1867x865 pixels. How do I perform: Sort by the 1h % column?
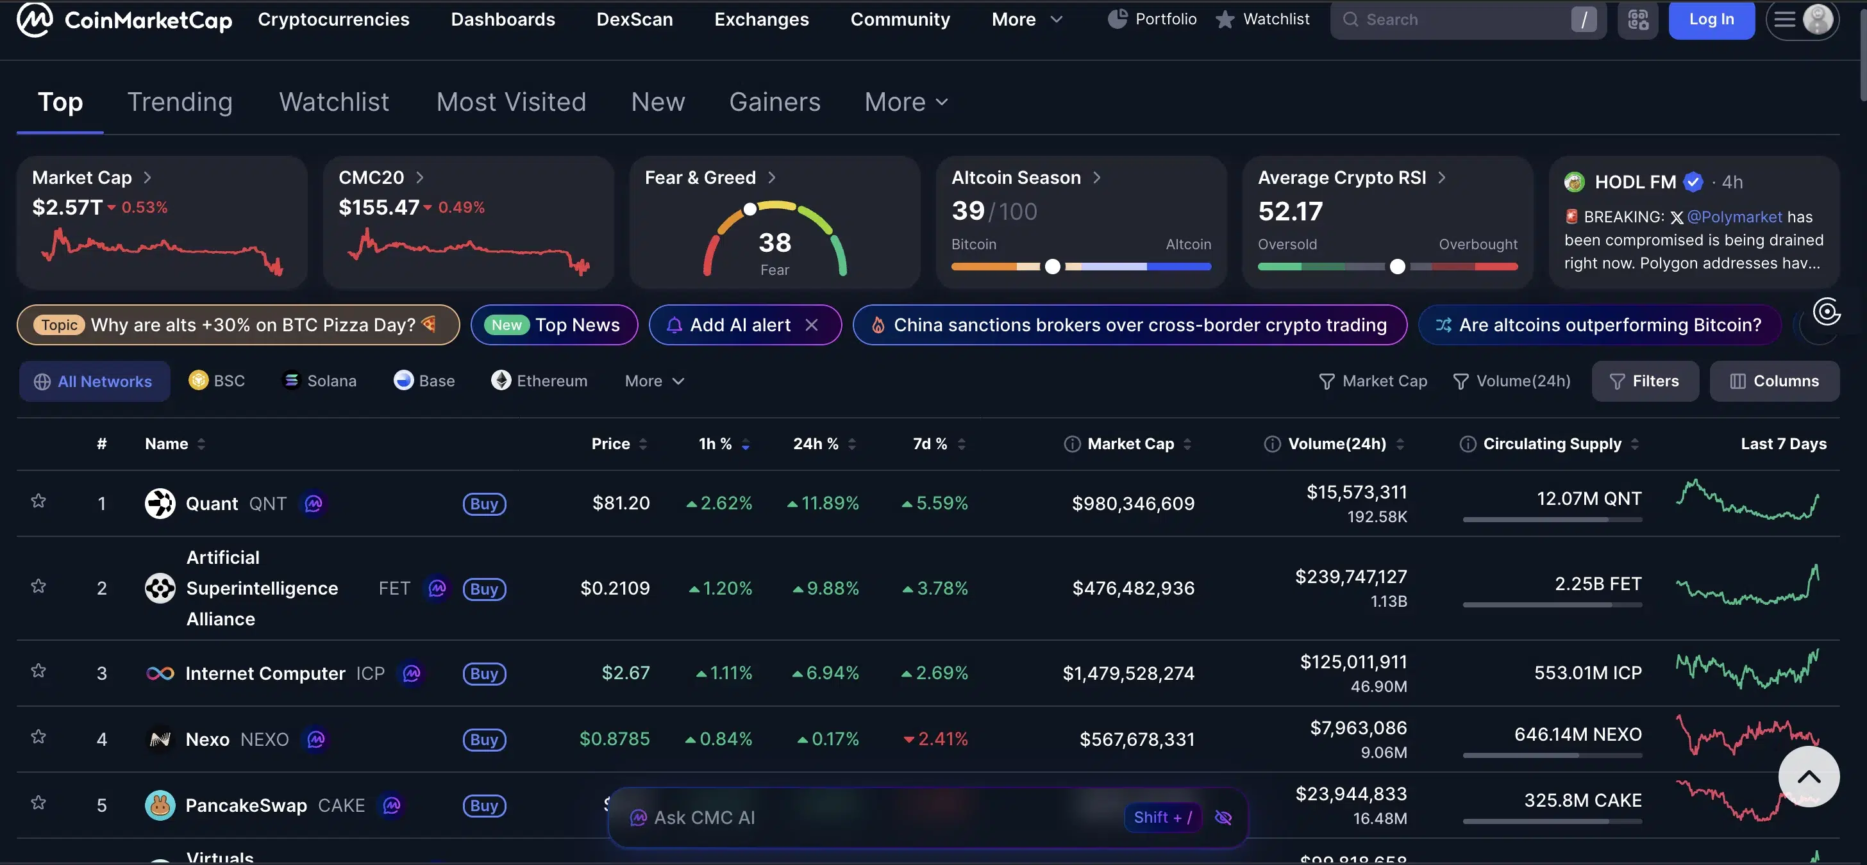723,444
